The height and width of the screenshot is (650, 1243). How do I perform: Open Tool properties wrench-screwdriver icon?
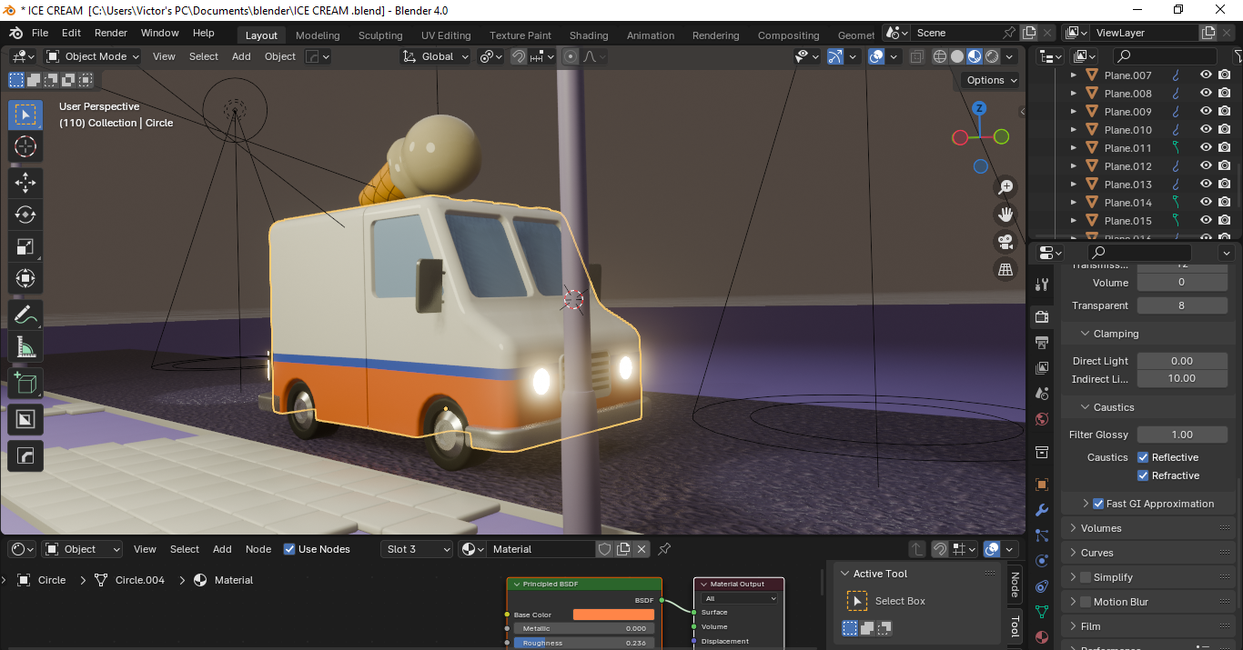(x=1042, y=285)
